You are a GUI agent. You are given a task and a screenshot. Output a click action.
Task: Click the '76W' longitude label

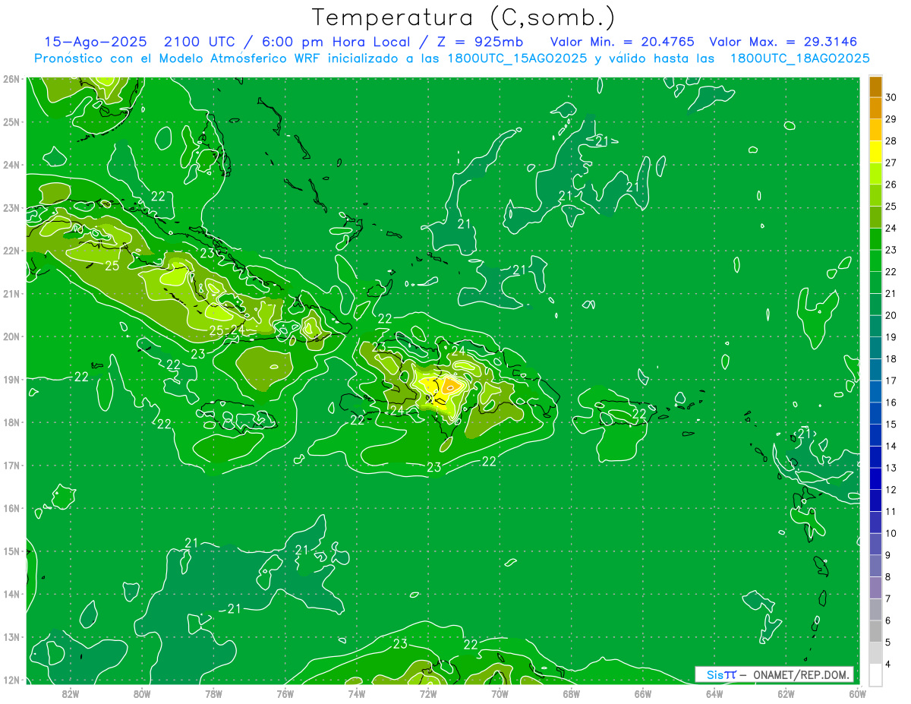285,693
